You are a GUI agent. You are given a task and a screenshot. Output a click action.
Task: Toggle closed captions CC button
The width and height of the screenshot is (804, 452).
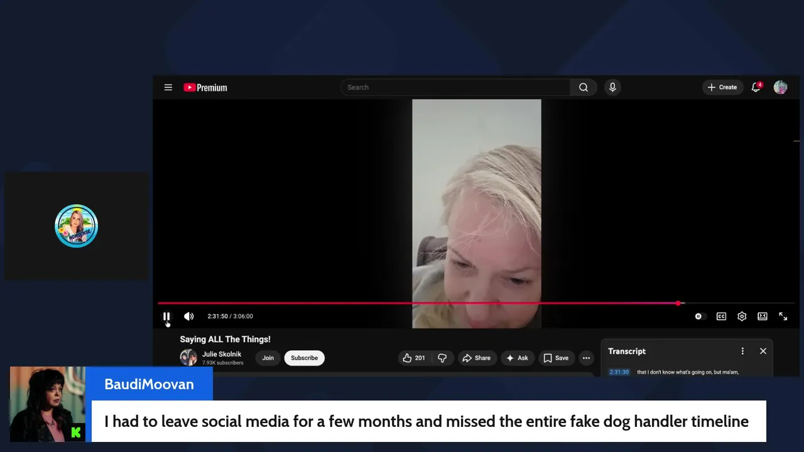click(721, 316)
